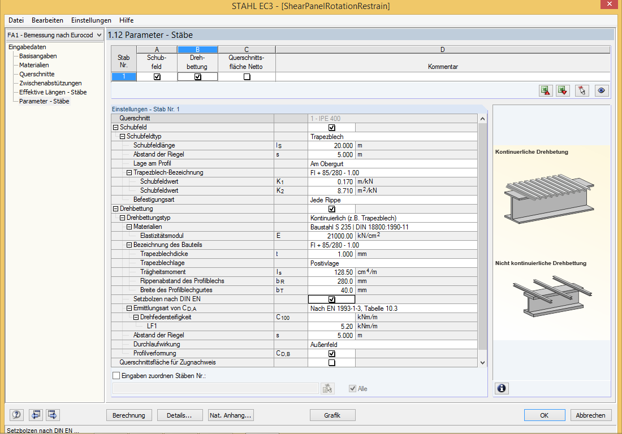Open the Nat. Anhang... dialog
Screen dimensions: 622x434
click(x=231, y=415)
